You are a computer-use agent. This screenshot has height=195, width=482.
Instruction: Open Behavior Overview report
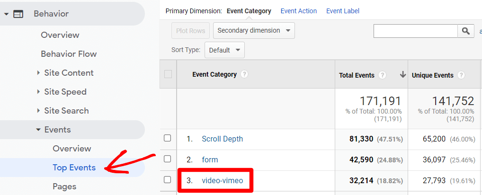coord(60,35)
